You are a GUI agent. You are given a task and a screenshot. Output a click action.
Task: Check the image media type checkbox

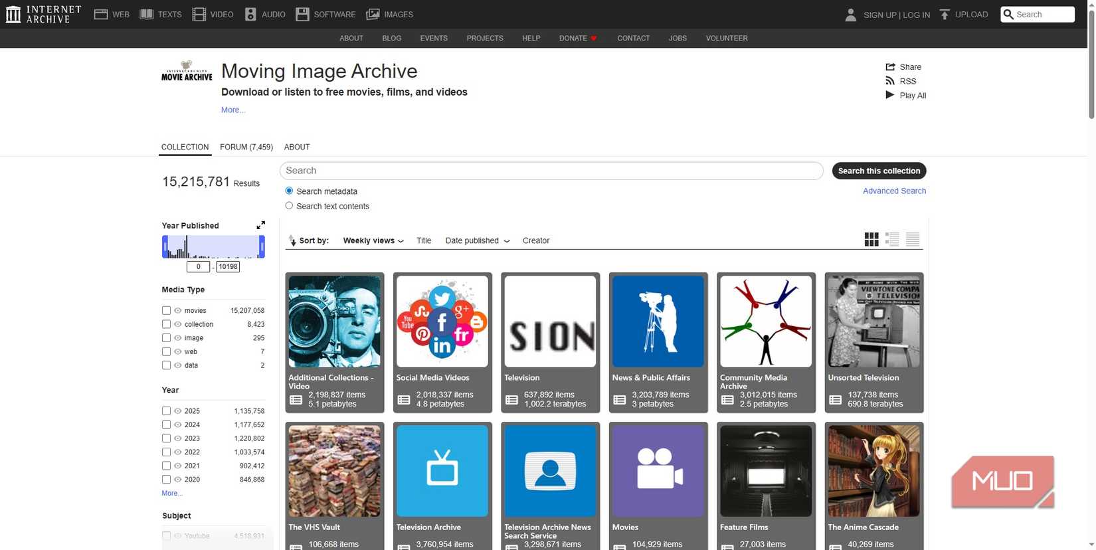coord(166,338)
